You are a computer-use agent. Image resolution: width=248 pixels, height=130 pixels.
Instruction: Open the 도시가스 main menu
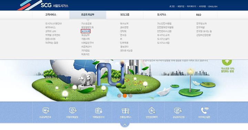[162, 15]
